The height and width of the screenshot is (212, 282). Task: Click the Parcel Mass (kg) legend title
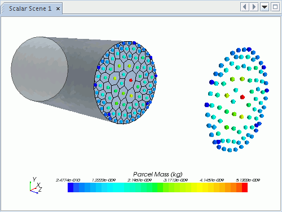pos(158,174)
